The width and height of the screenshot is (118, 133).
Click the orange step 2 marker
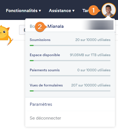(40, 27)
